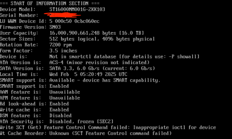This screenshot has width=232, height=139.
Task: Click the device model ST16000NM001G-2KK103
Action: [x=77, y=9]
